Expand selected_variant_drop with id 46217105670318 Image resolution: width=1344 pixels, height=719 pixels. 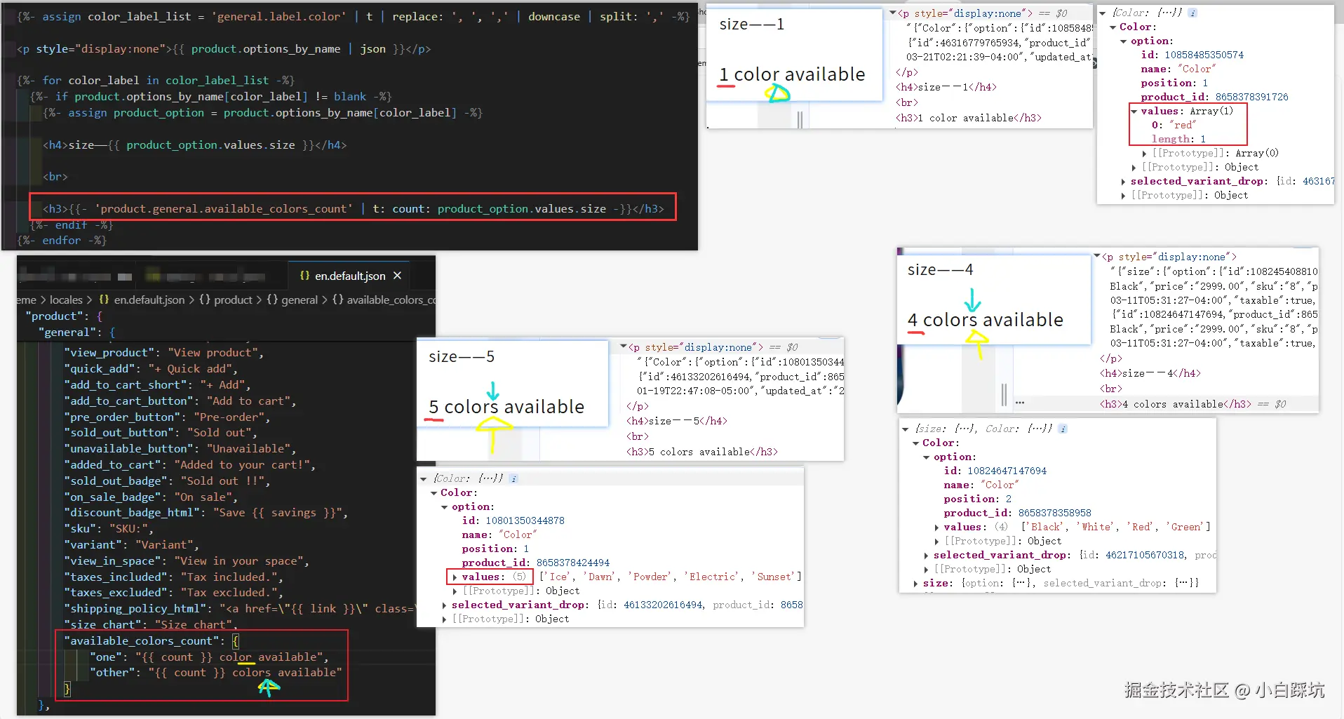click(x=926, y=555)
